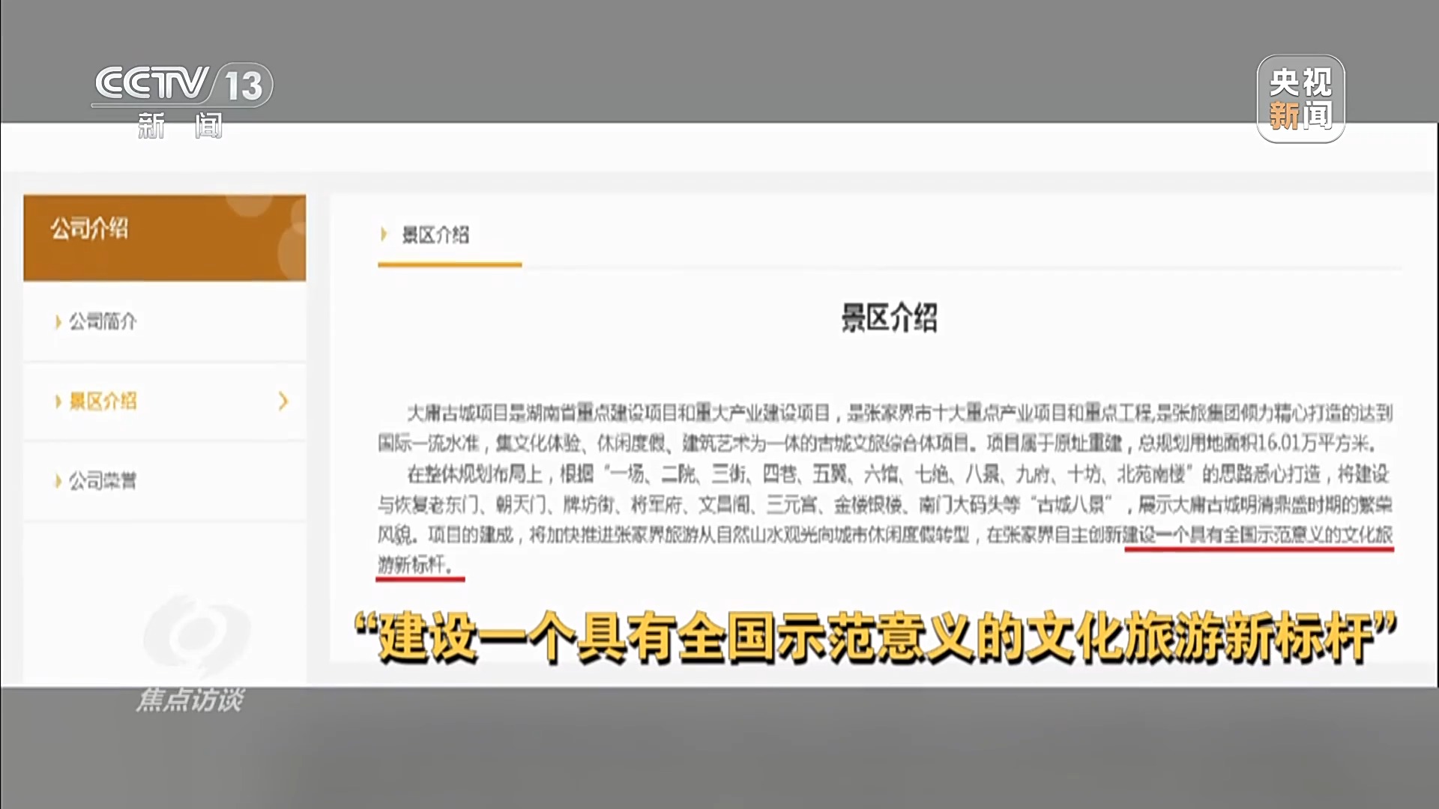This screenshot has height=809, width=1439.
Task: Click the orange 公司介绍 sidebar header
Action: (164, 237)
